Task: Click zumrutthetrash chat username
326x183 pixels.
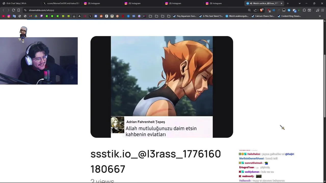Action: click(x=253, y=163)
